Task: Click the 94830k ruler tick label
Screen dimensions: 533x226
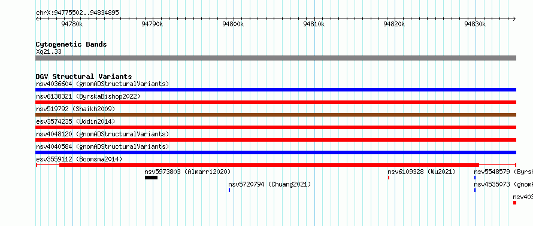Action: (476, 24)
